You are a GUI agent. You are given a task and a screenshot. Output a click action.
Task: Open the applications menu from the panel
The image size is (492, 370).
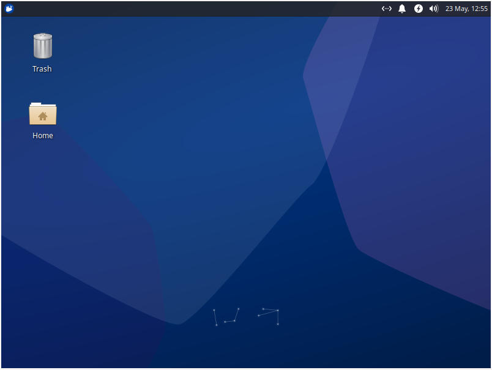(x=9, y=9)
